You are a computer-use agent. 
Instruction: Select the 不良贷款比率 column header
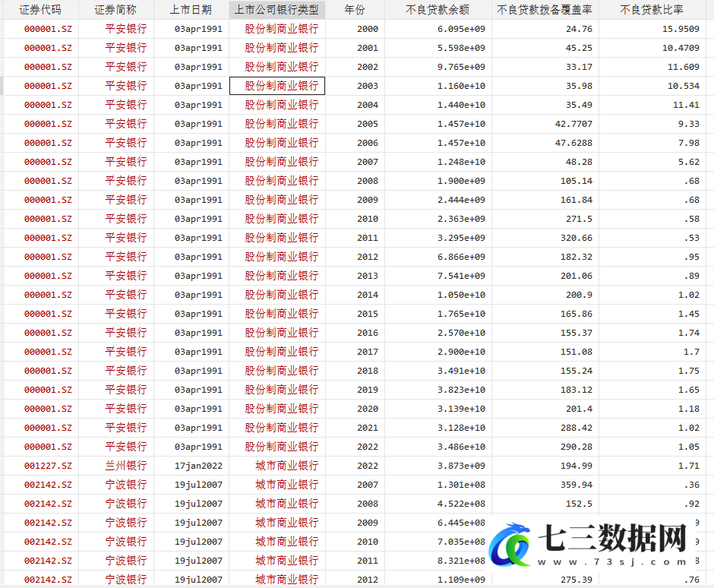(652, 10)
